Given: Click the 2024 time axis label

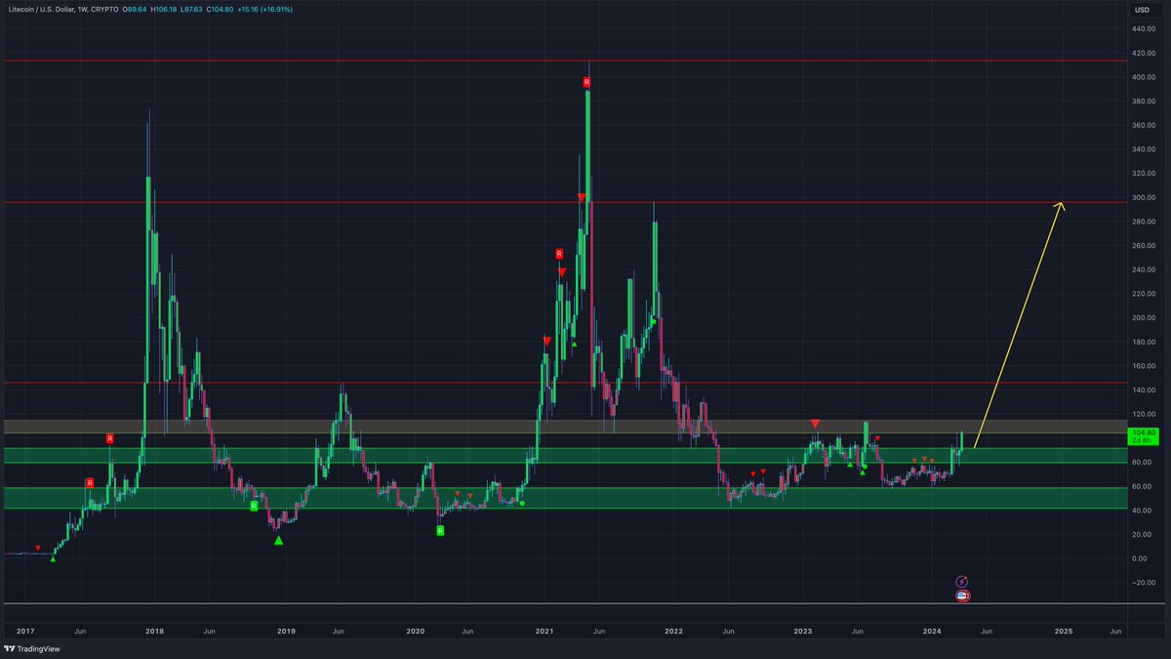Looking at the screenshot, I should [933, 632].
